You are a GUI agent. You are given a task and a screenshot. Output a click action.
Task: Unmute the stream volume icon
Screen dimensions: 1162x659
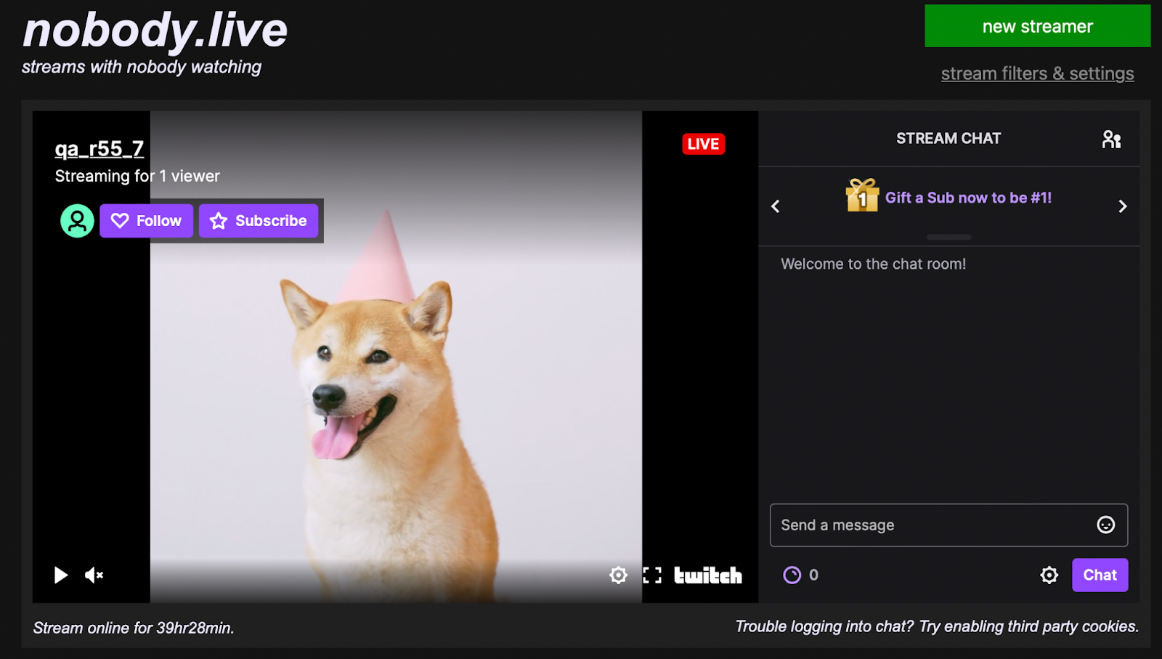pyautogui.click(x=94, y=575)
